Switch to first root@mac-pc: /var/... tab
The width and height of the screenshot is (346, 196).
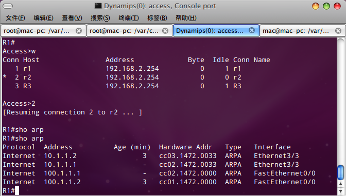(43, 31)
